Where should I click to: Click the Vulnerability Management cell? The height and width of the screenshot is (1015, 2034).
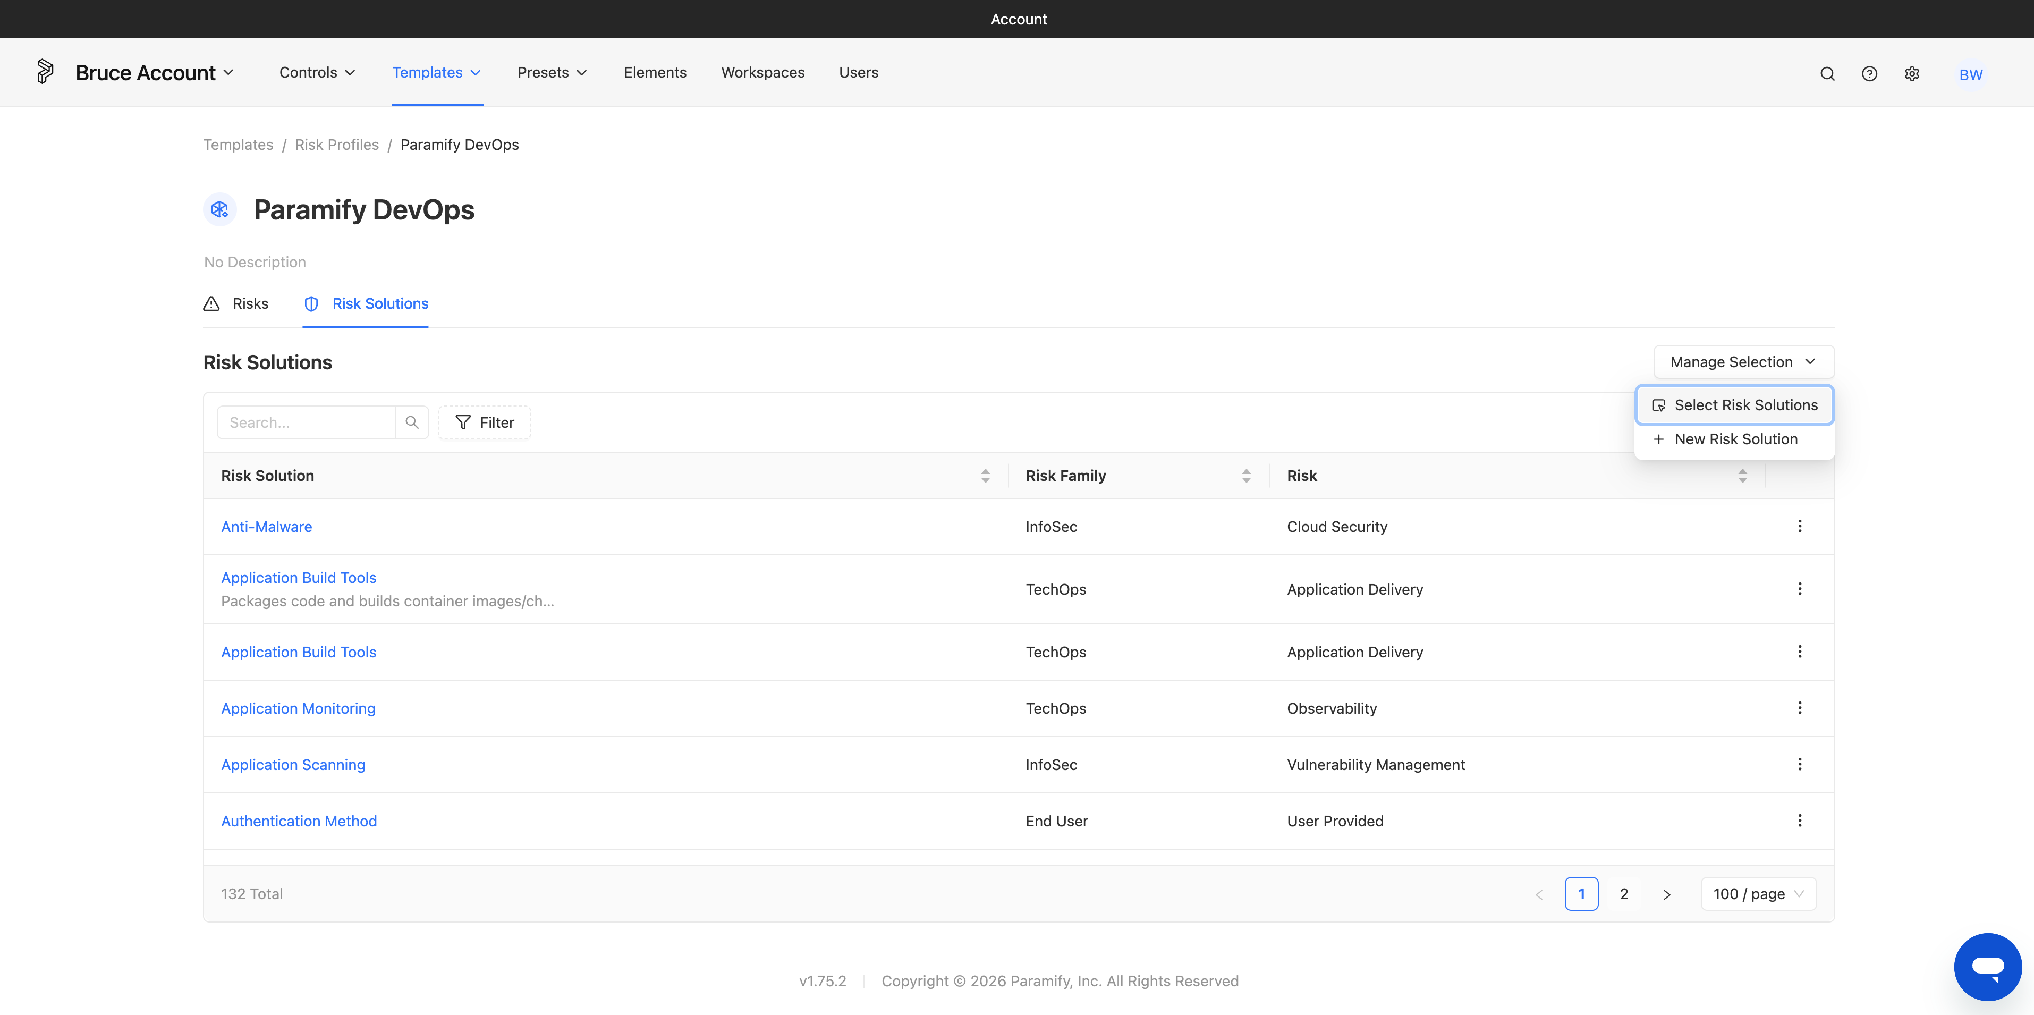pyautogui.click(x=1376, y=765)
